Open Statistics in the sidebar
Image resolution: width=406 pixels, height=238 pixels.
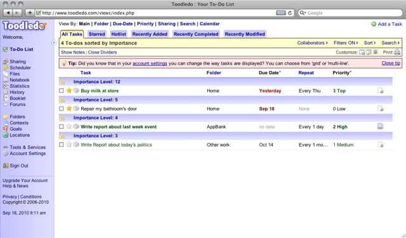[20, 86]
